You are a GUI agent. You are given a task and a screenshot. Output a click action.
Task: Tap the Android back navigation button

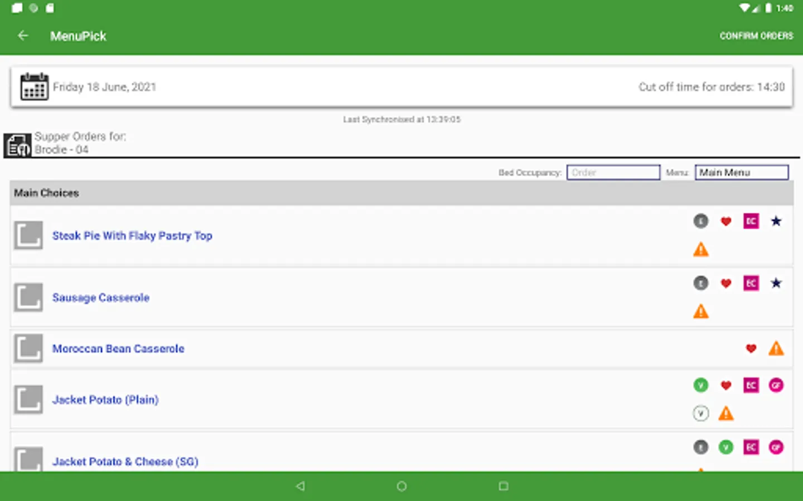pos(301,486)
